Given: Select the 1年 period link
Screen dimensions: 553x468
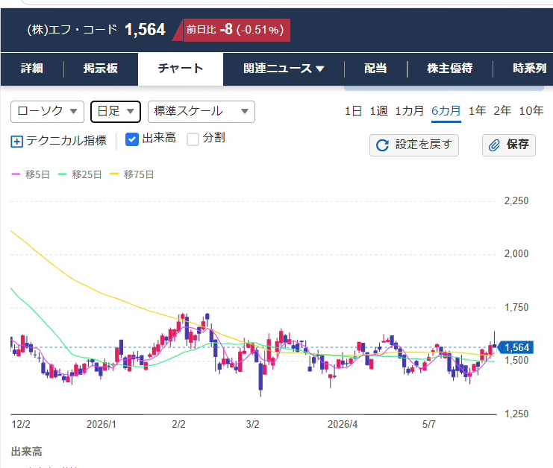Looking at the screenshot, I should tap(477, 111).
